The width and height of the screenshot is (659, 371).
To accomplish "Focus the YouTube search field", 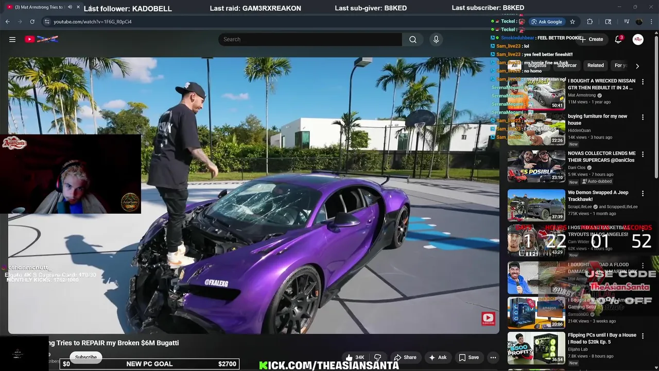I will [x=310, y=39].
